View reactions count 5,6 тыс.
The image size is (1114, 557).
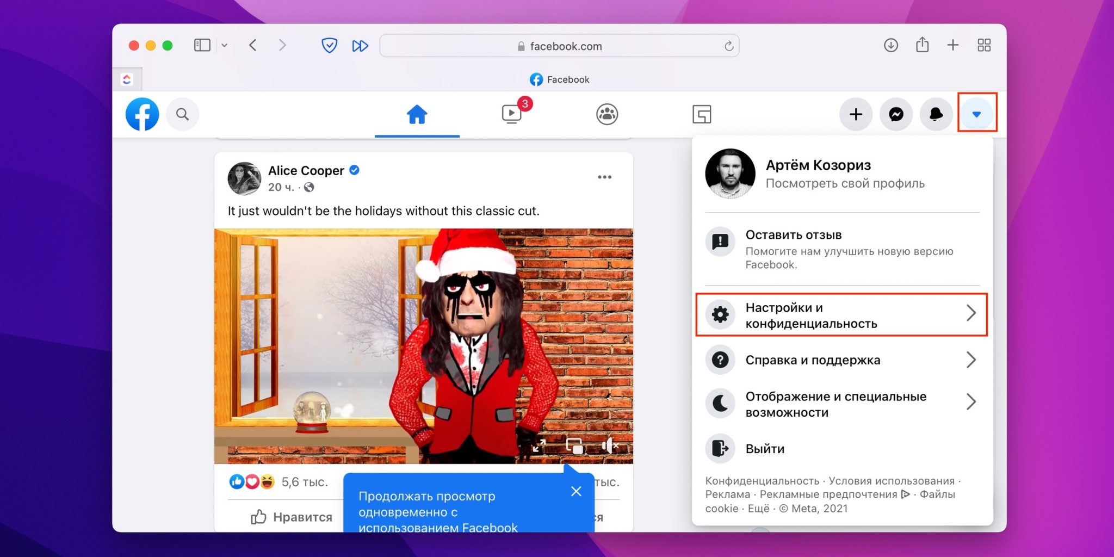pyautogui.click(x=304, y=482)
